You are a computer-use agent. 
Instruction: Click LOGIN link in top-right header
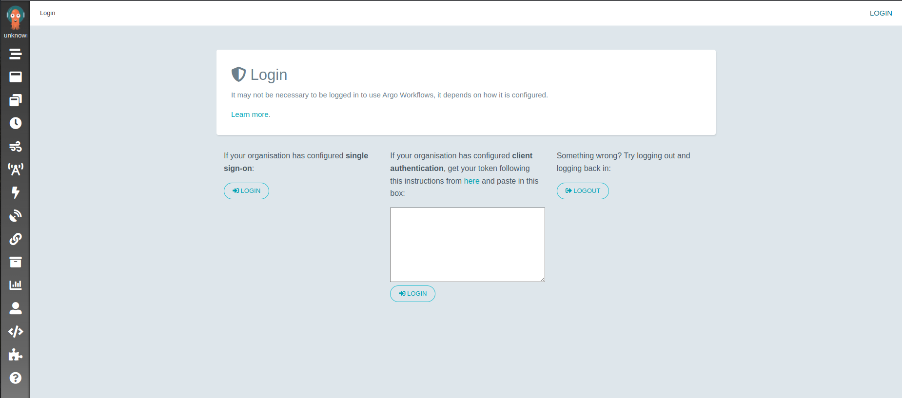point(881,13)
